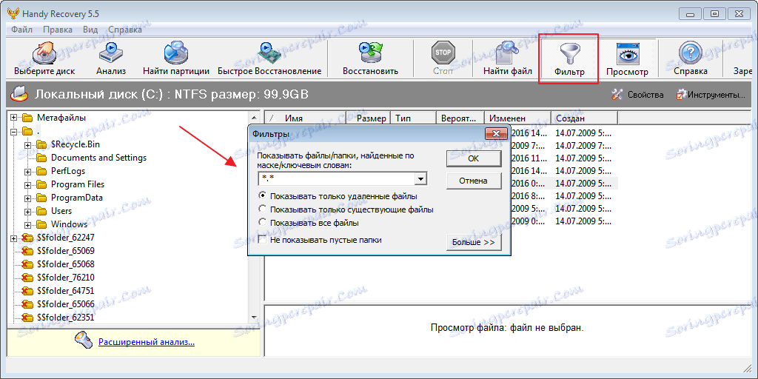This screenshot has width=758, height=379.
Task: Open disk Properties (Свойства) icon
Action: click(x=617, y=95)
